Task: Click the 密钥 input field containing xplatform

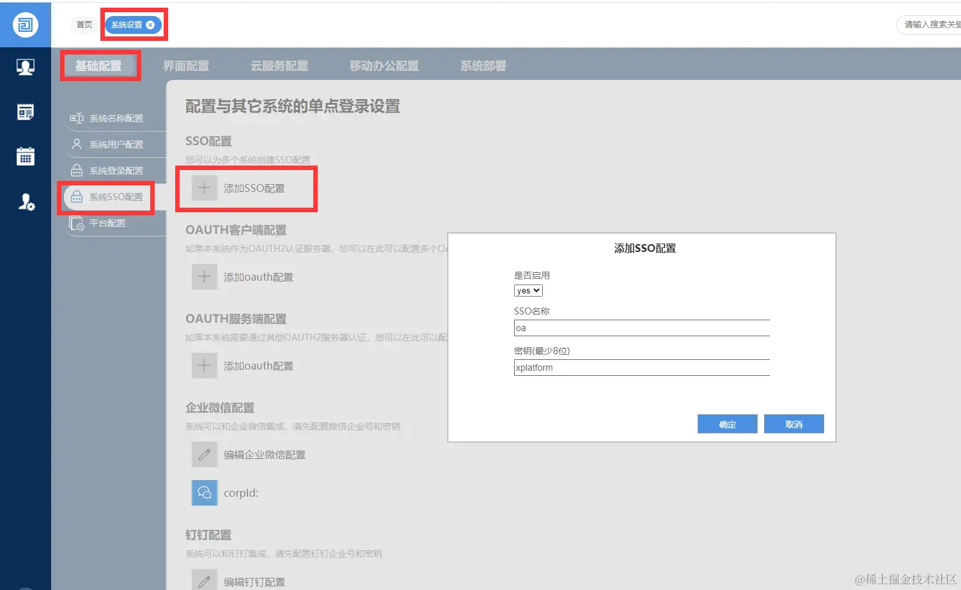Action: point(642,368)
